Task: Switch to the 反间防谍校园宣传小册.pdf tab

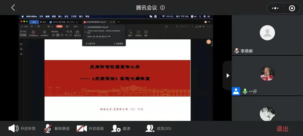Action: coord(96,22)
